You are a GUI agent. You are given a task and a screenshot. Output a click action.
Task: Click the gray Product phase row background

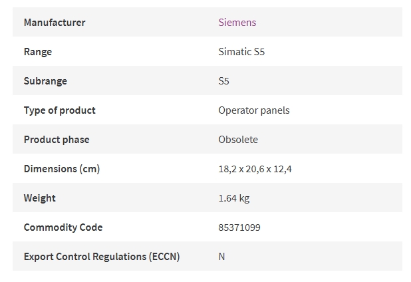point(207,139)
